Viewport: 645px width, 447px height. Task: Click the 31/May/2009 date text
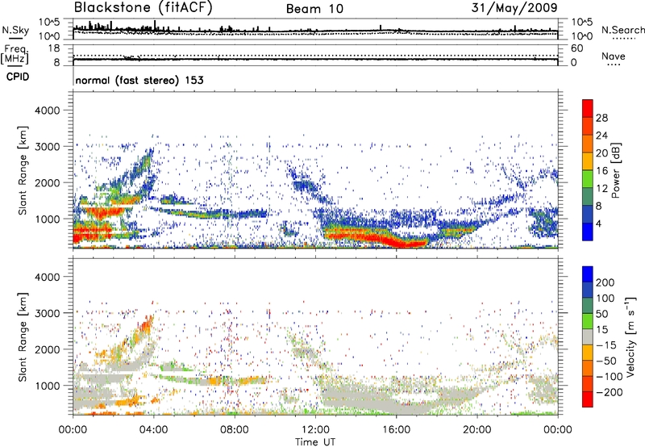pos(514,8)
